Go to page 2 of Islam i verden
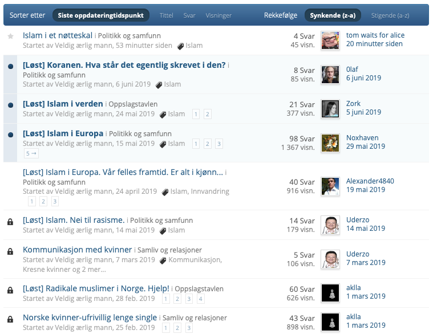Image resolution: width=433 pixels, height=334 pixels. tap(208, 114)
